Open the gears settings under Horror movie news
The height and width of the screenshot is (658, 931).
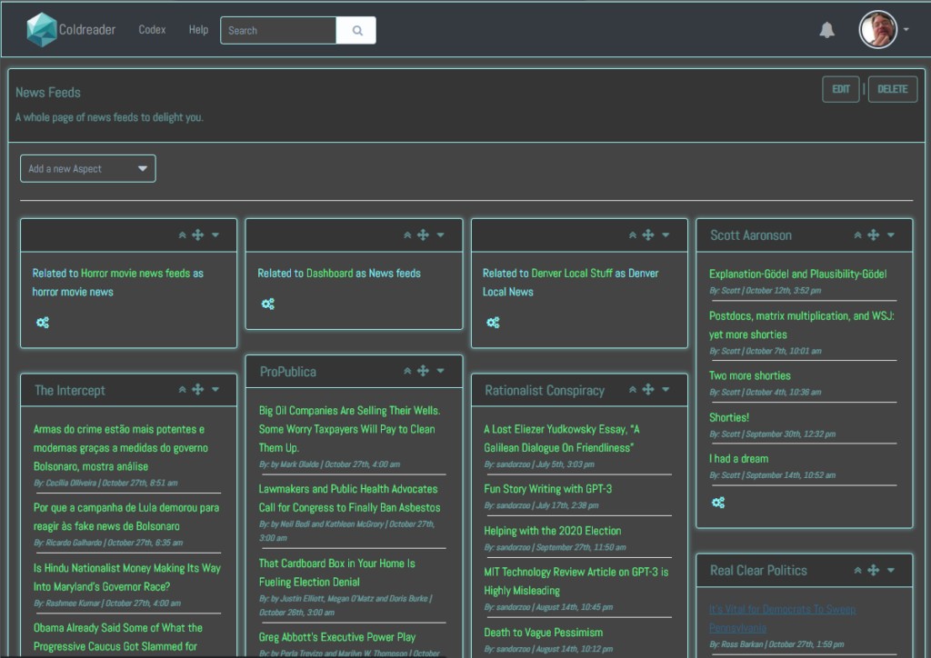pyautogui.click(x=43, y=323)
